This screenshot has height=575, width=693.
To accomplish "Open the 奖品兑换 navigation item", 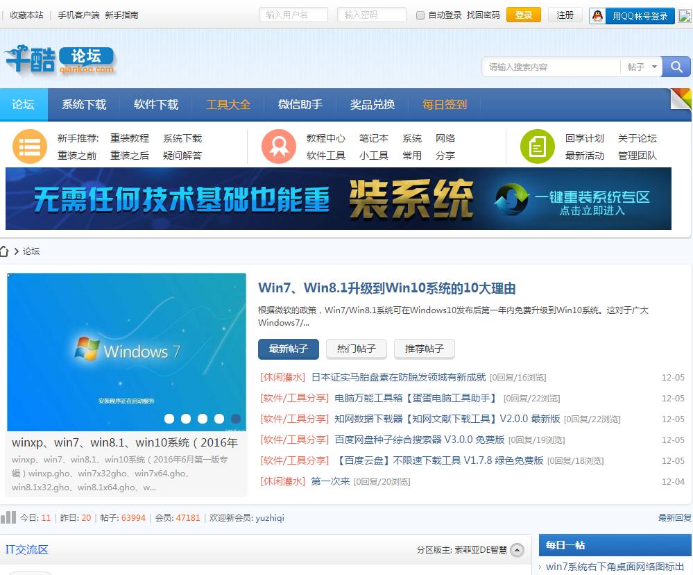I will point(372,104).
